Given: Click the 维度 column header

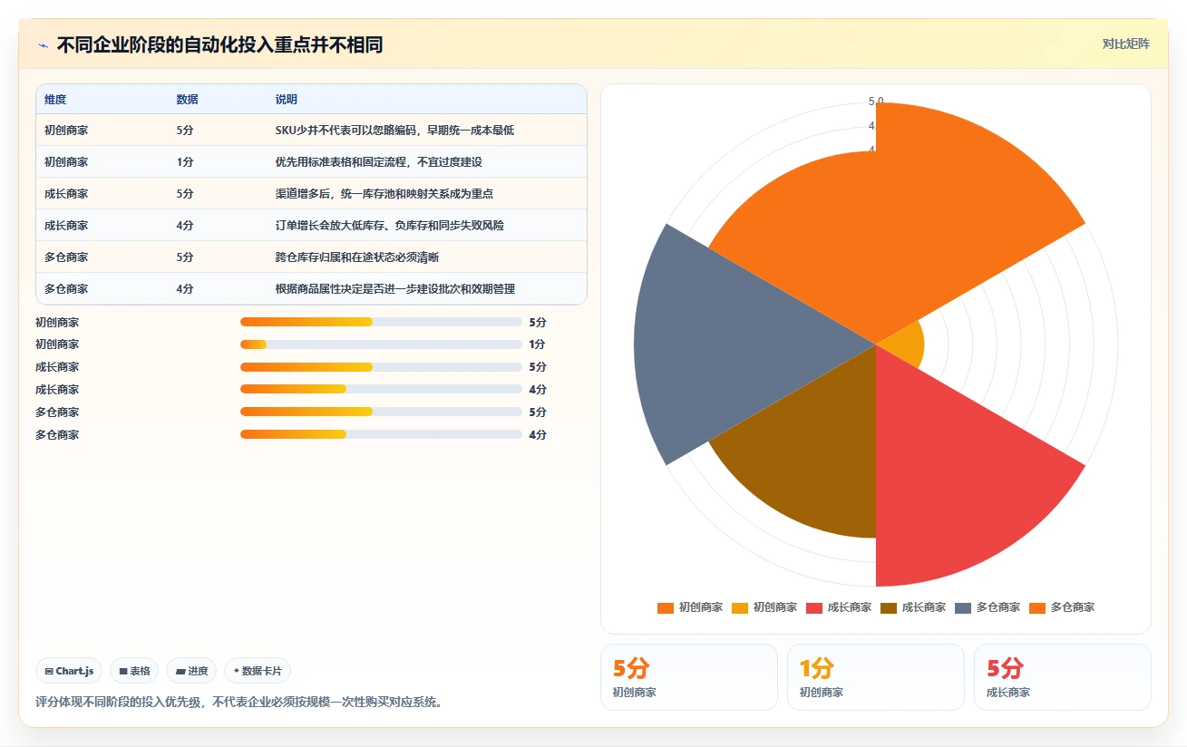Looking at the screenshot, I should tap(55, 100).
